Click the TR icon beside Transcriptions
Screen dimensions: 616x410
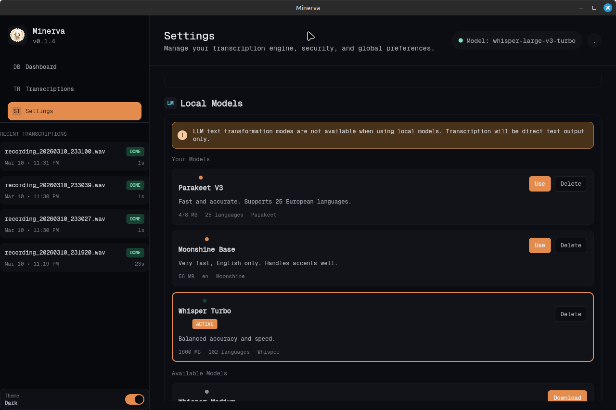pos(16,89)
